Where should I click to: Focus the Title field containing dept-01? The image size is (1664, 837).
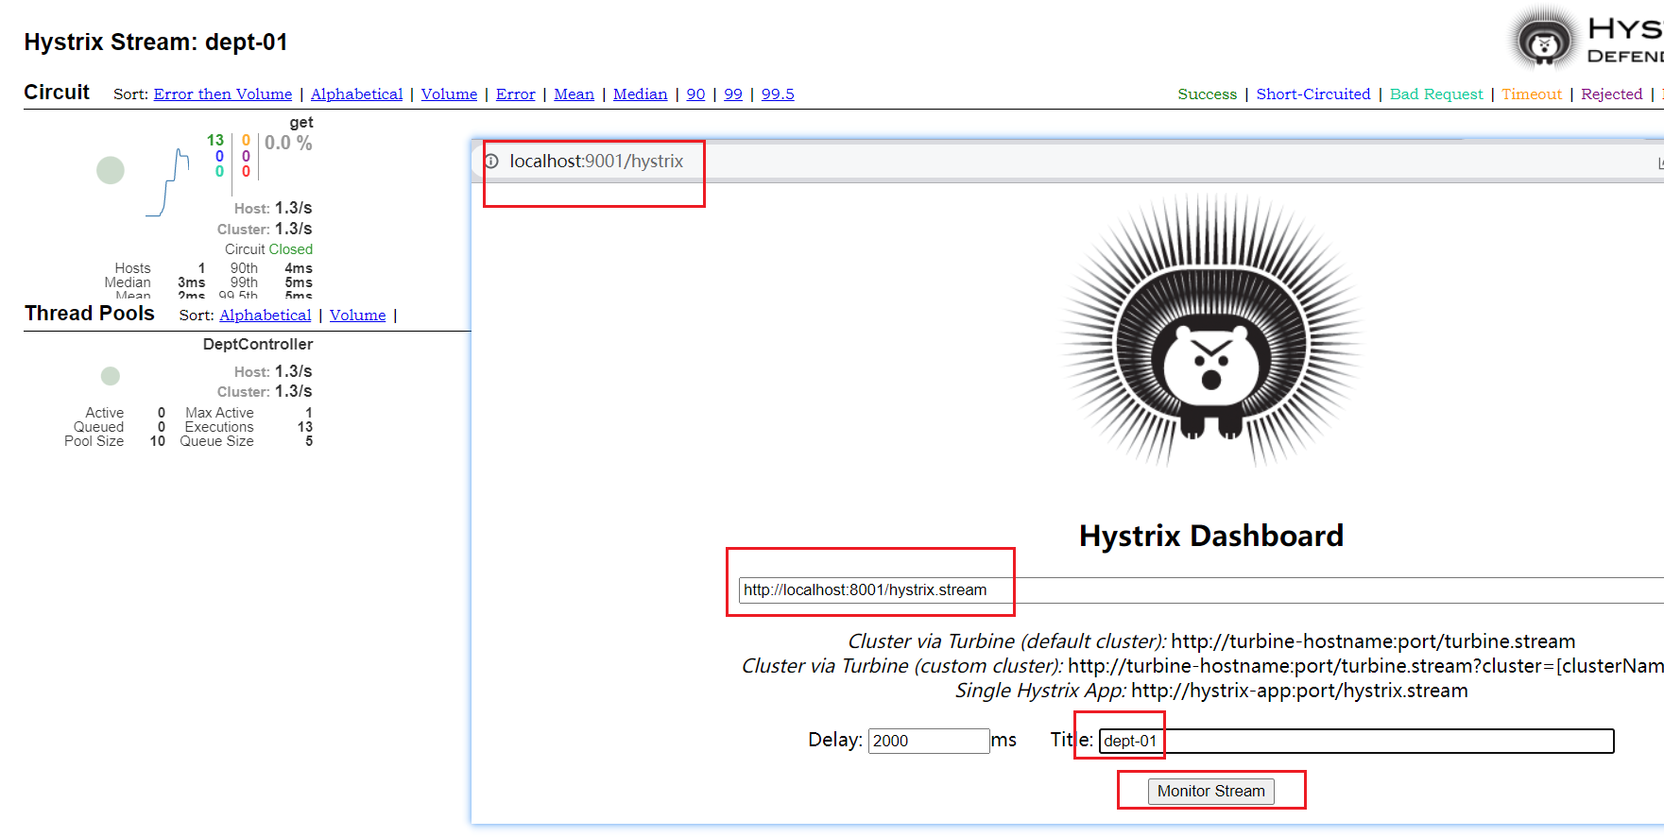click(x=1356, y=741)
